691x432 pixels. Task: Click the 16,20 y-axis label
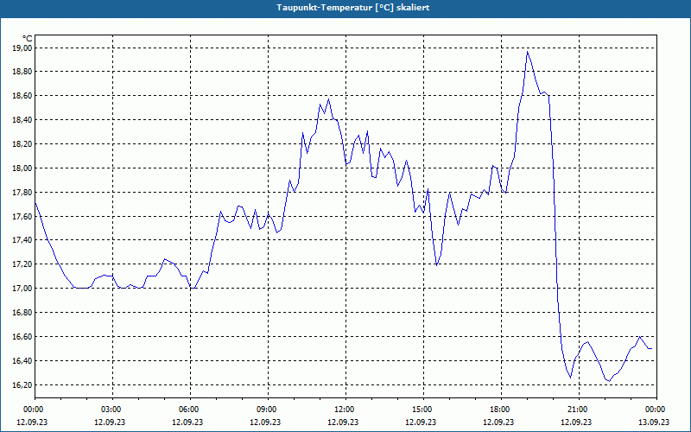(x=24, y=384)
